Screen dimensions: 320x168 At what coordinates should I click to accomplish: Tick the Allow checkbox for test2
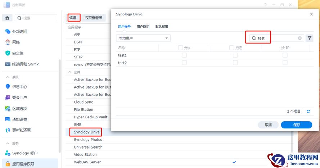(x=184, y=63)
